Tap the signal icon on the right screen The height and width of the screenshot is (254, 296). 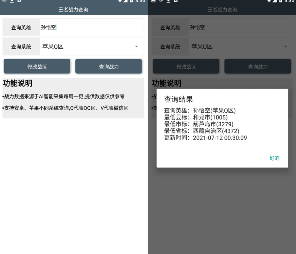pyautogui.click(x=275, y=2)
